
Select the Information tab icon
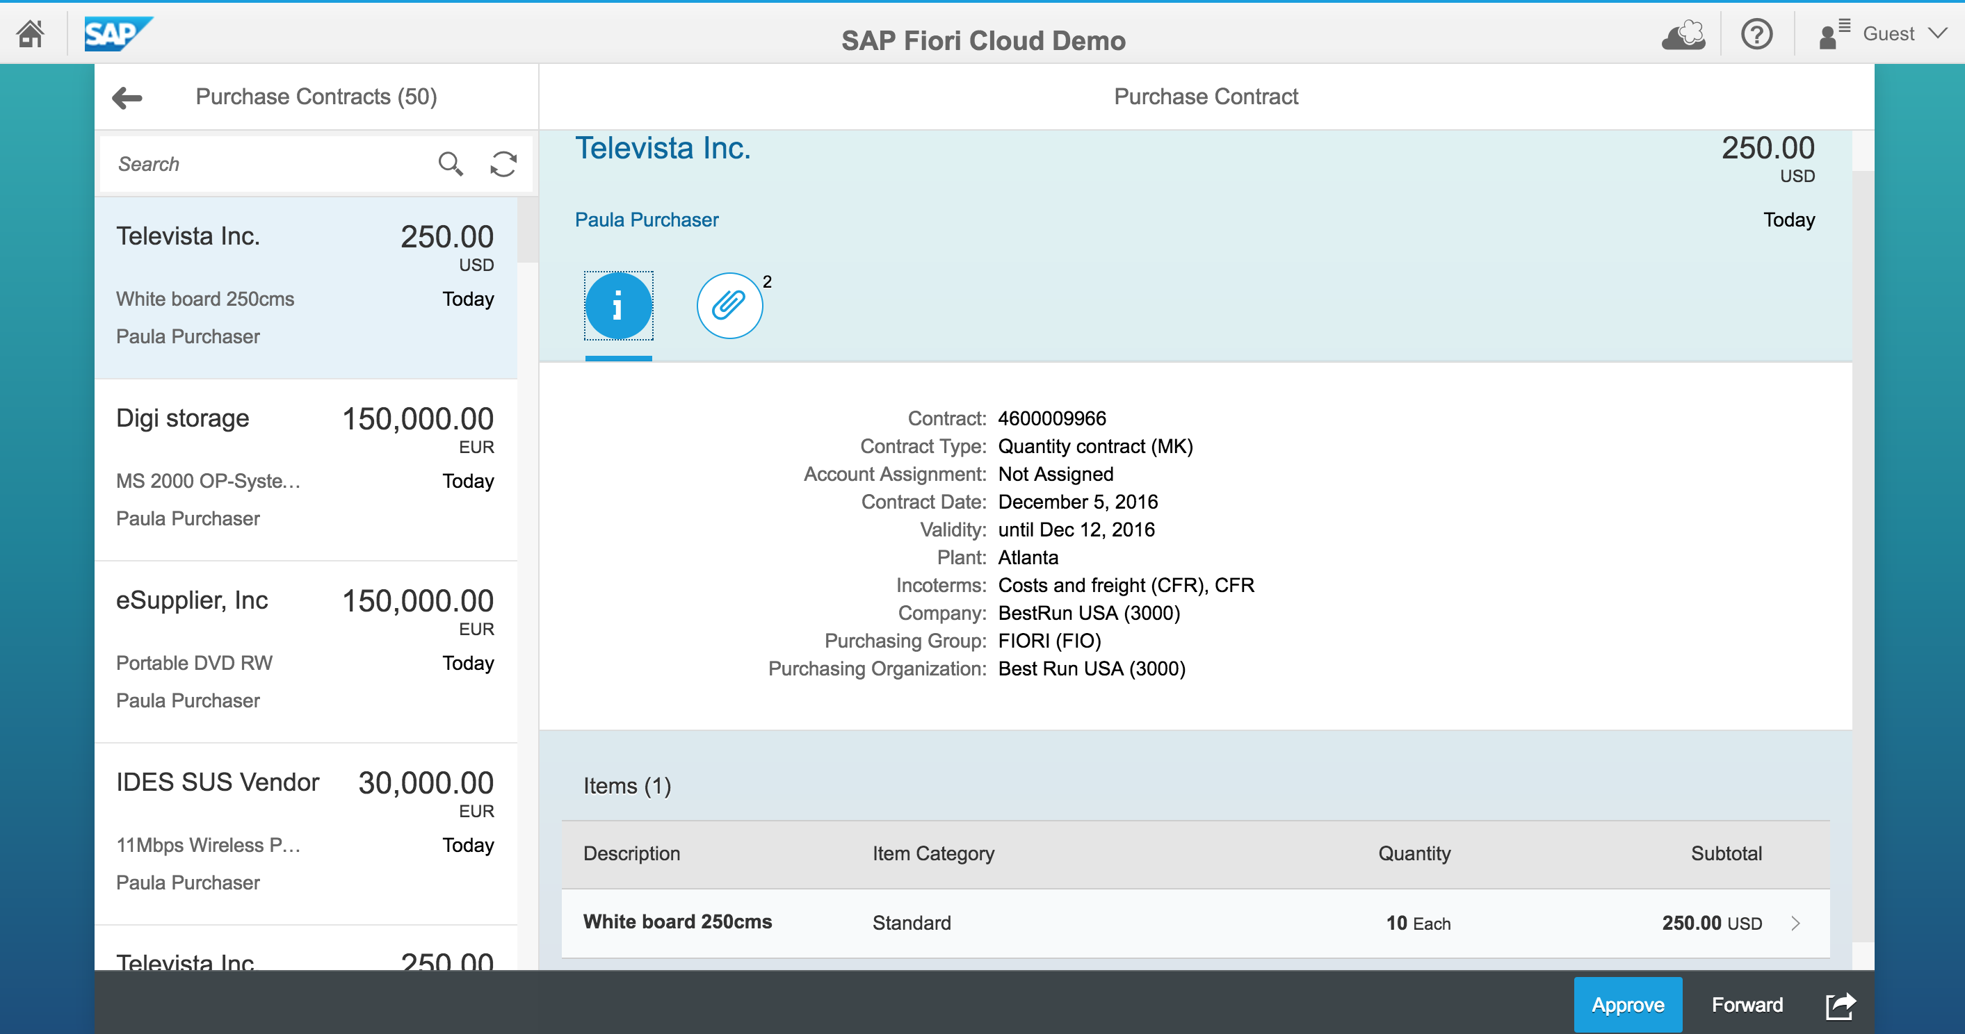619,306
